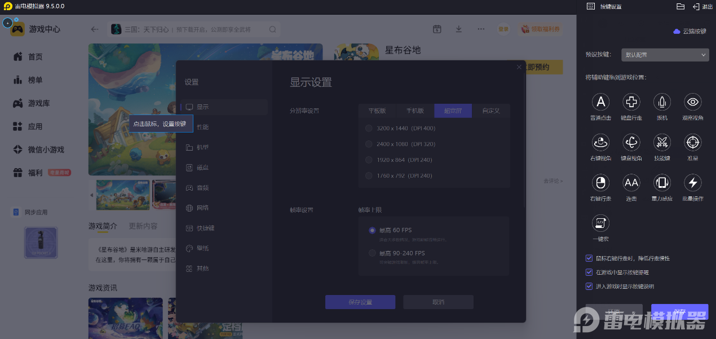The image size is (716, 339).
Task: Click the 云端按键 cloud link
Action: click(690, 32)
